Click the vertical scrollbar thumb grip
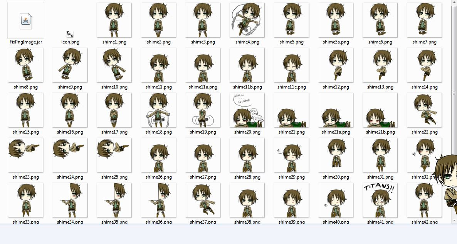The height and width of the screenshot is (244, 457). click(x=454, y=93)
